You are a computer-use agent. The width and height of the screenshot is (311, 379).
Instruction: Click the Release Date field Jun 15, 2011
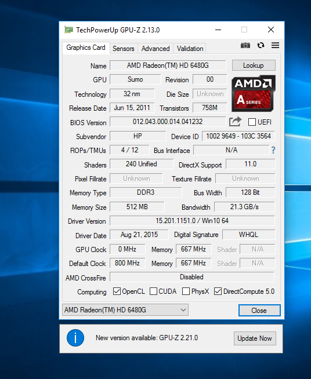(x=132, y=108)
